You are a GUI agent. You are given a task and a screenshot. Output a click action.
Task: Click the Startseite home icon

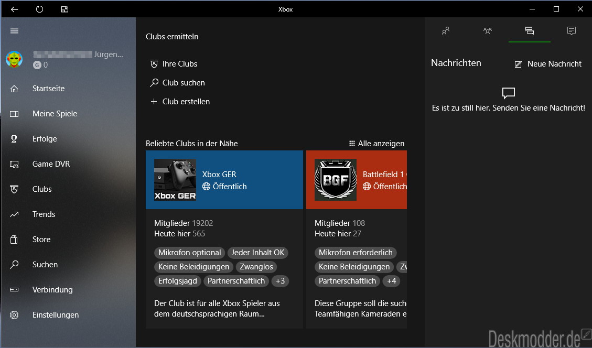click(x=14, y=89)
